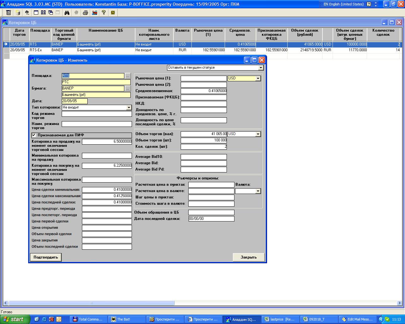Click the Рыночная цена (1) field

(204, 78)
